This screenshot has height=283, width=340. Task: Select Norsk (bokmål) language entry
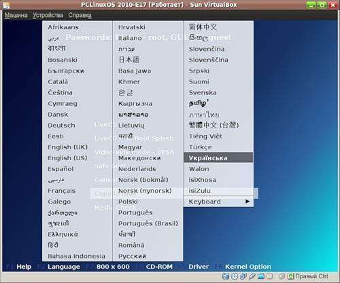coord(143,180)
